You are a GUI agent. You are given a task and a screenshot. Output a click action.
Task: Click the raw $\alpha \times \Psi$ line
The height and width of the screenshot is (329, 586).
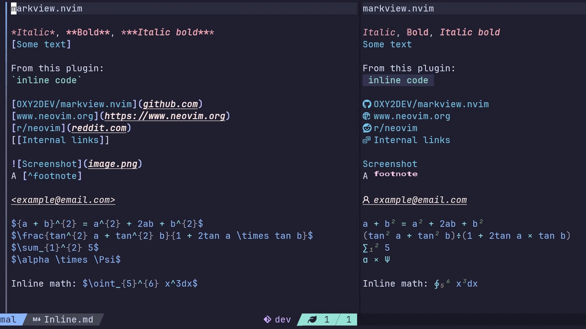click(x=66, y=260)
